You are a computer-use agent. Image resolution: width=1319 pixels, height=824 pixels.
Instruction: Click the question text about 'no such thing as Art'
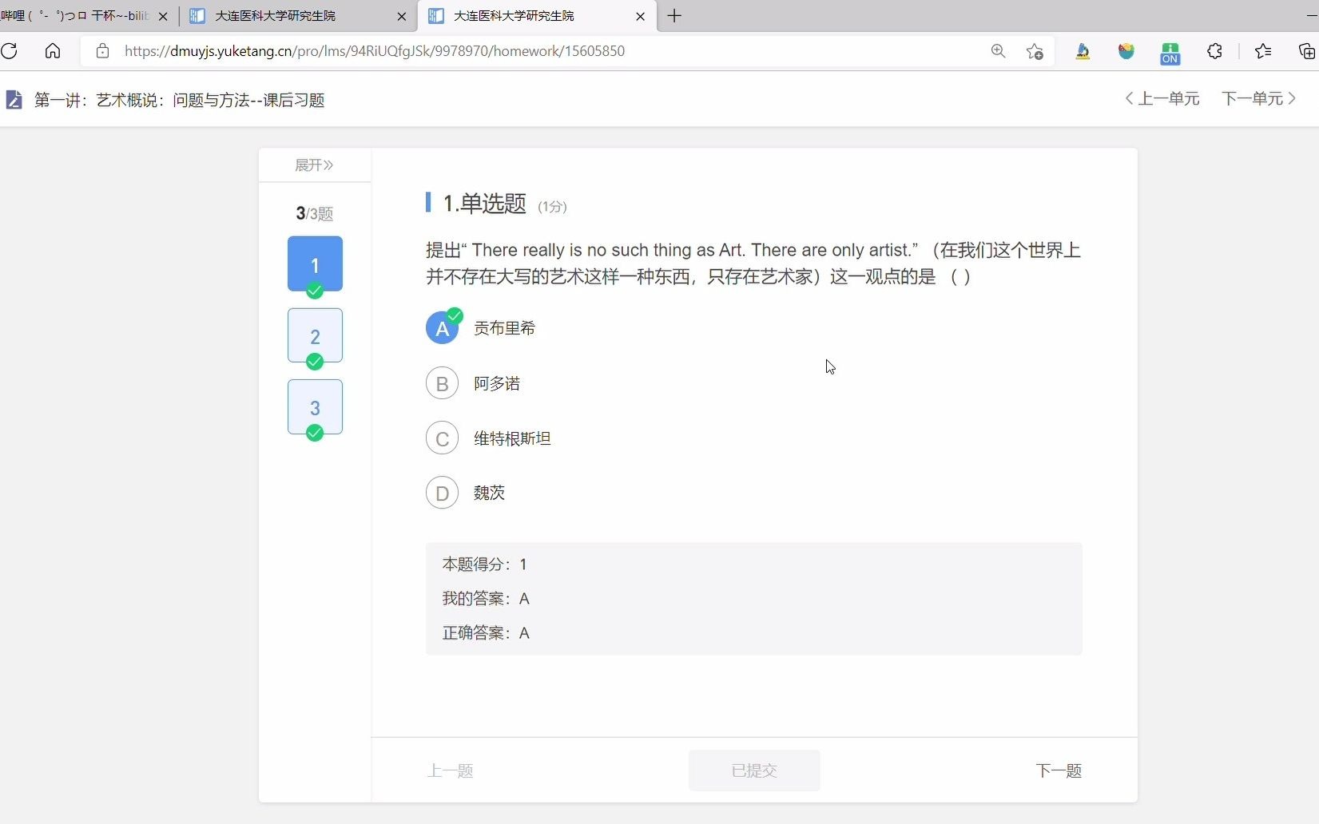tap(753, 263)
